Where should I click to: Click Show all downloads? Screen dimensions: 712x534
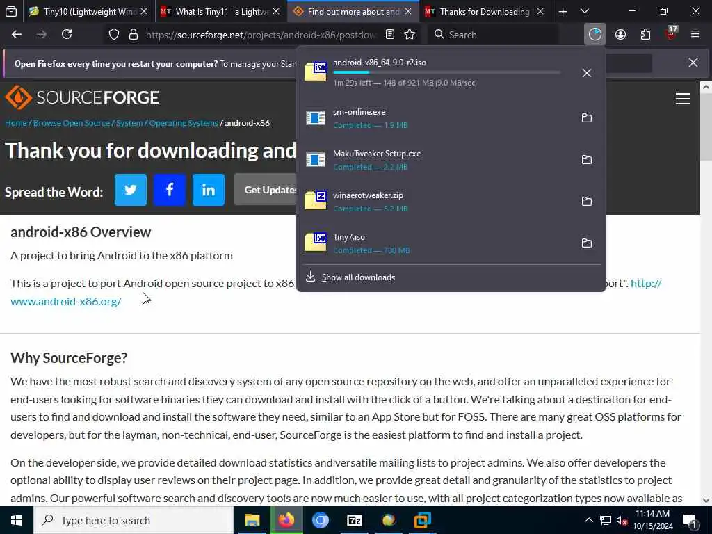(x=358, y=277)
